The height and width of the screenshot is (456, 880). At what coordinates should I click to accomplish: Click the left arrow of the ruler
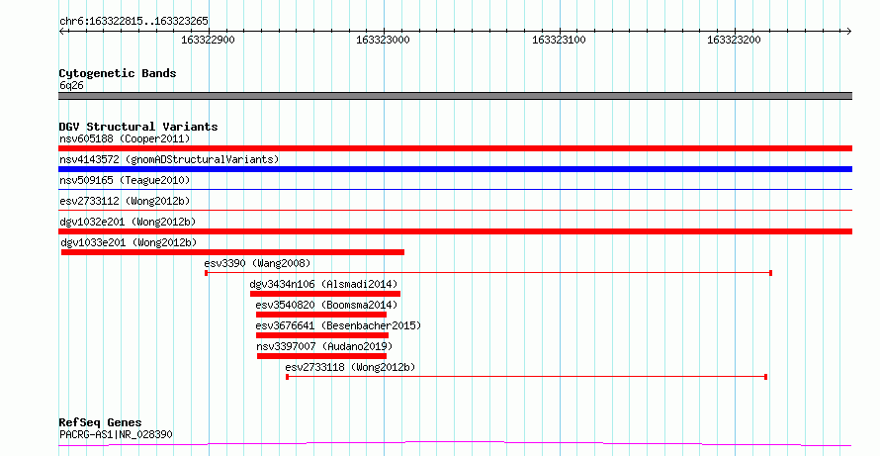click(x=61, y=32)
